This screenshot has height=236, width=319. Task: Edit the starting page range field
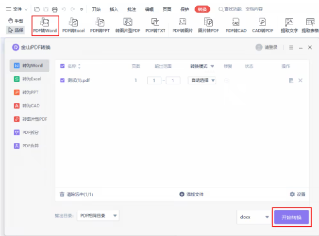(x=154, y=80)
